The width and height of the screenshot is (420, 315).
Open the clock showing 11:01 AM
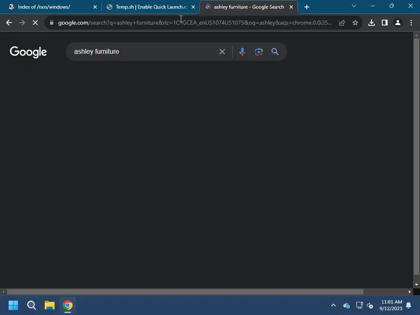[391, 305]
